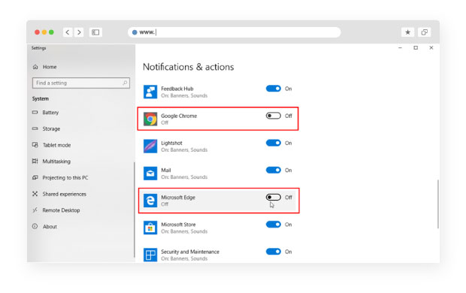Screen dimensions: 466x293
Task: Turn off Feedback Hub notifications toggle
Action: tap(274, 89)
